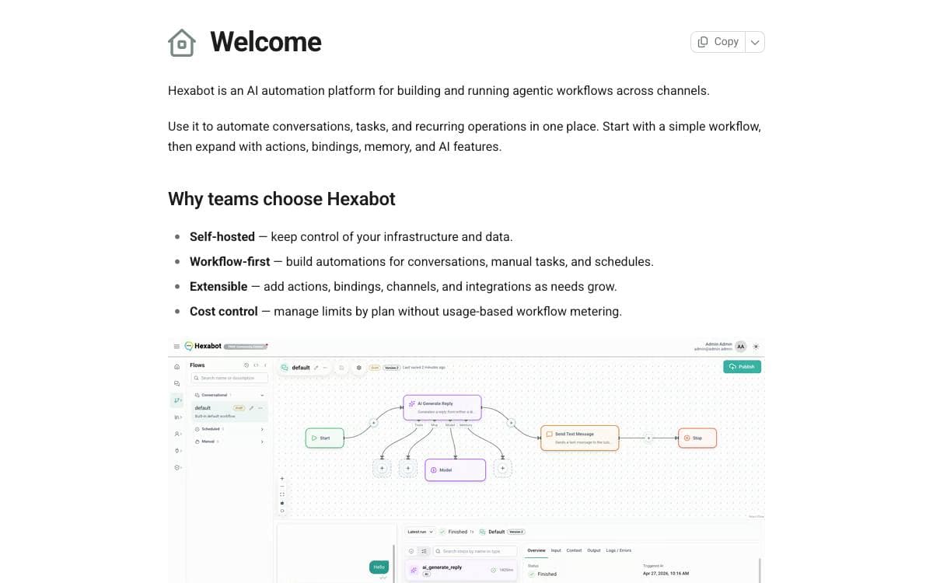The width and height of the screenshot is (933, 583).
Task: Click the bold 'Extensible' bullet text
Action: click(218, 286)
